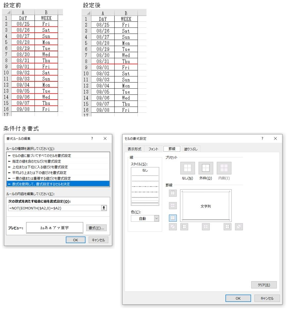This screenshot has height=310, width=288.
Task: Toggle the diagonal-up border button
Action: point(173,227)
